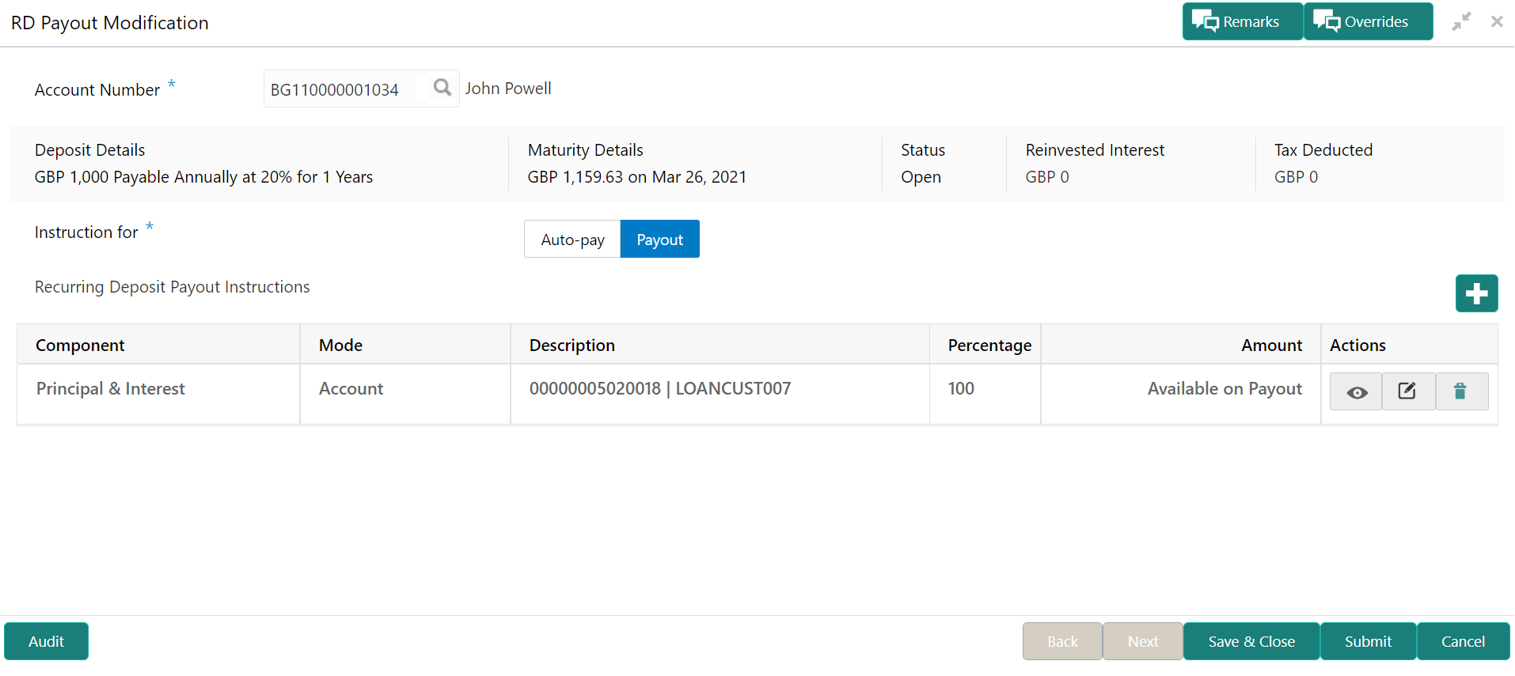
Task: Add a new payout instruction with plus icon
Action: 1476,293
